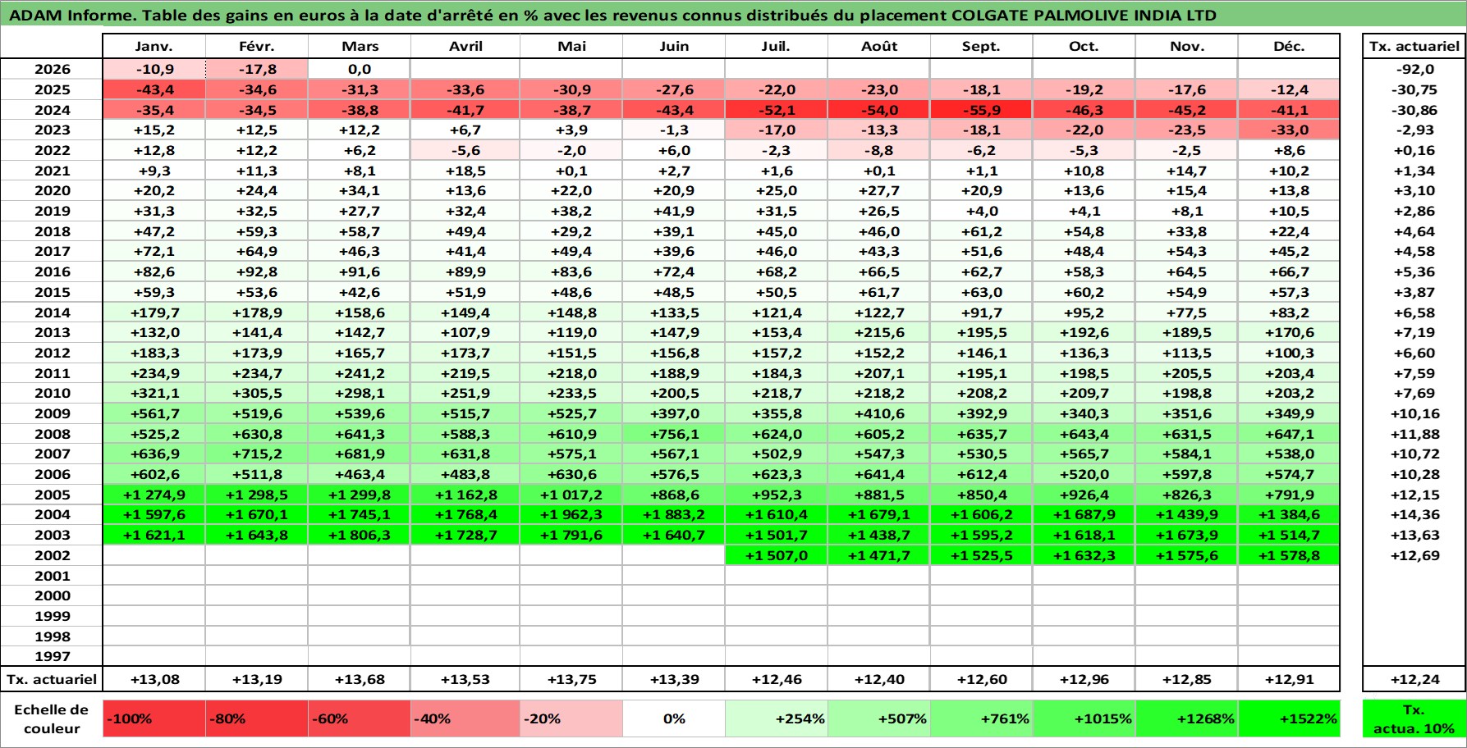
Task: Select the cell showing +1 806,3
Action: (x=360, y=535)
